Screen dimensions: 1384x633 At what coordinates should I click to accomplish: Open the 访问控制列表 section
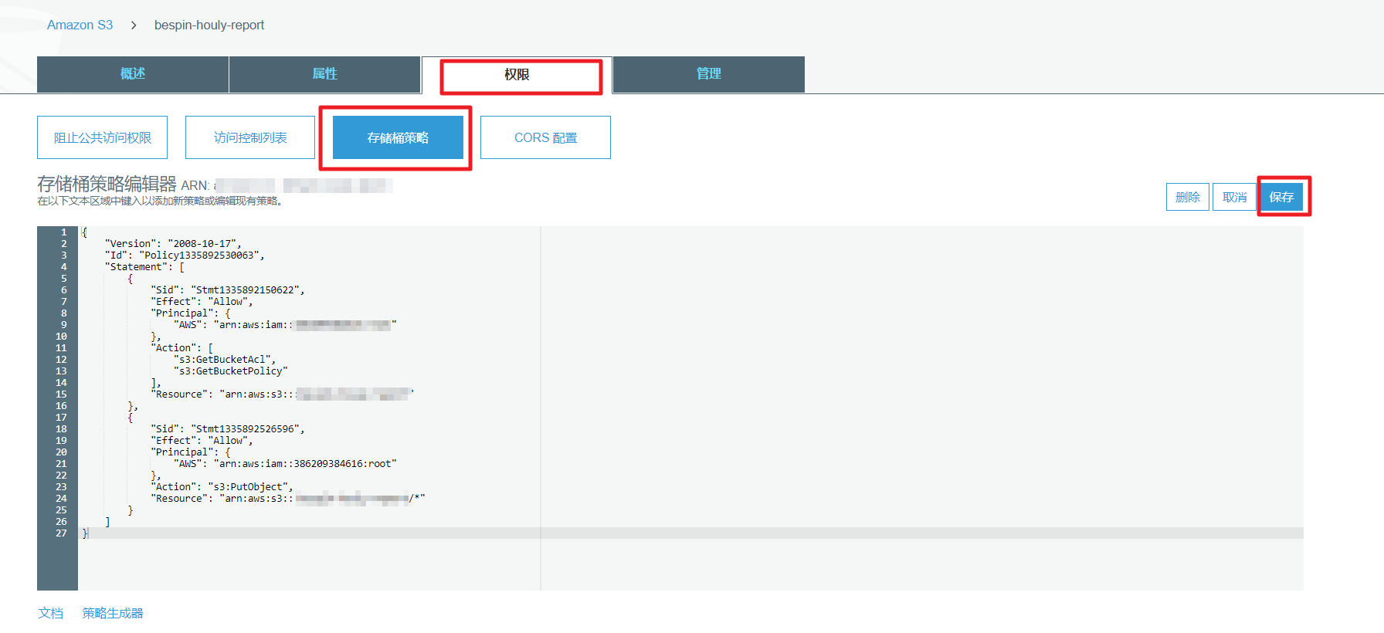(x=250, y=137)
